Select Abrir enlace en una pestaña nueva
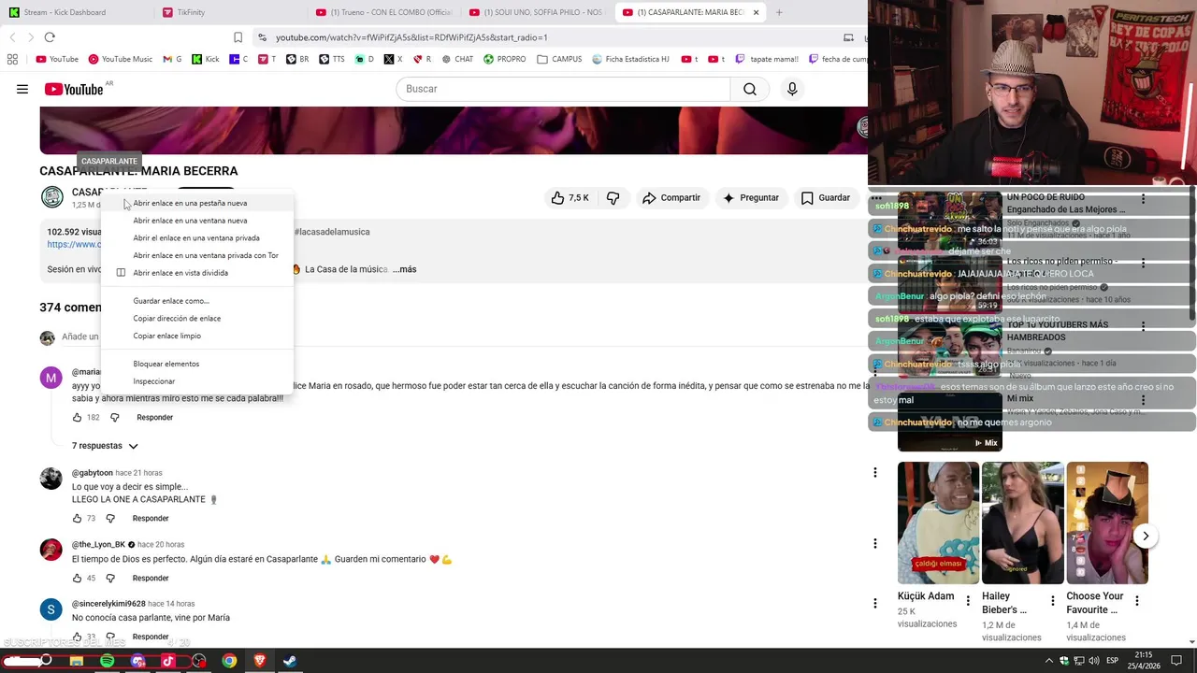The height and width of the screenshot is (673, 1197). [198, 203]
